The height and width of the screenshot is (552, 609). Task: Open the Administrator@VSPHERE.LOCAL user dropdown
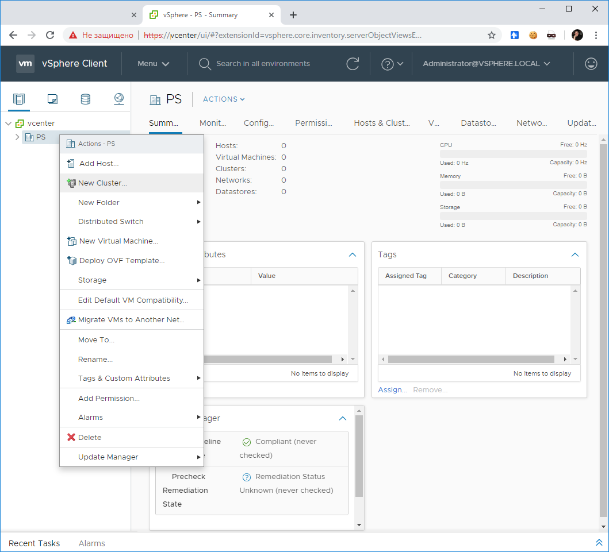(487, 64)
